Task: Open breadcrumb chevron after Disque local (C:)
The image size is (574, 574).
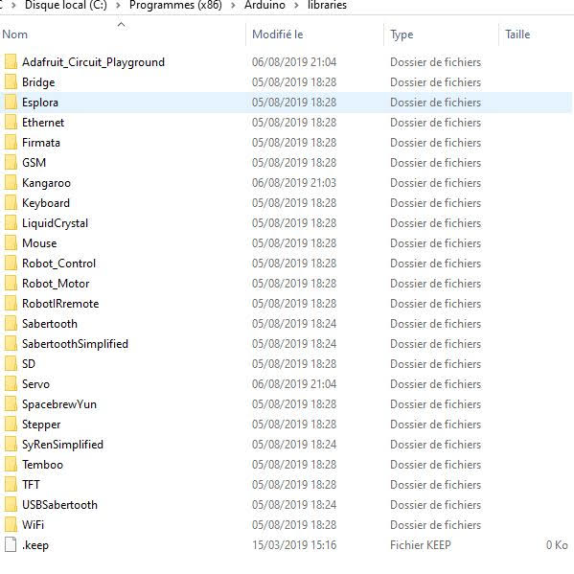Action: [118, 6]
